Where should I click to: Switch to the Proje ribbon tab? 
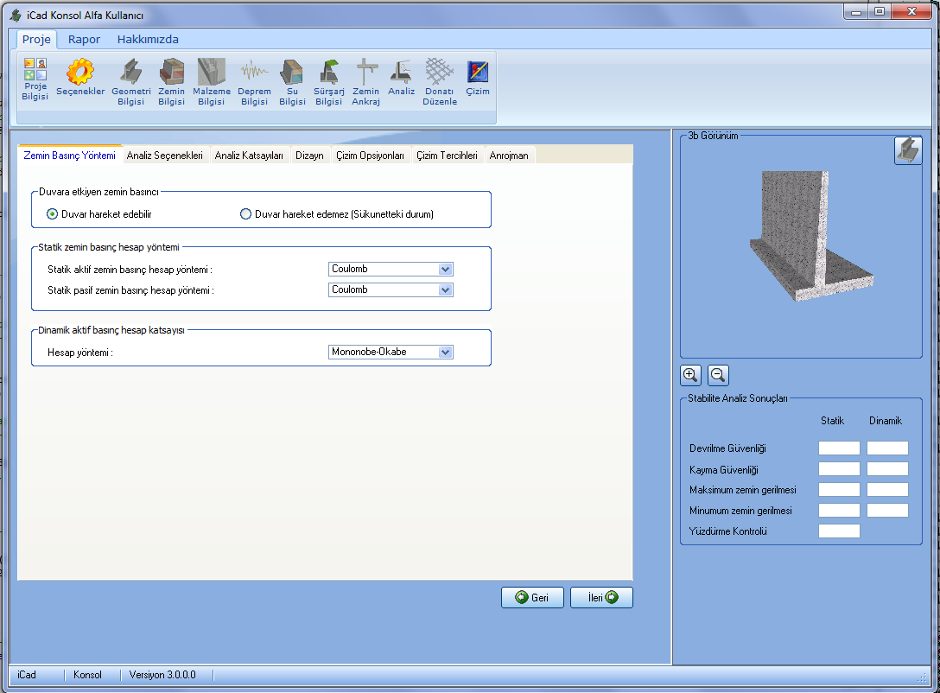point(36,40)
